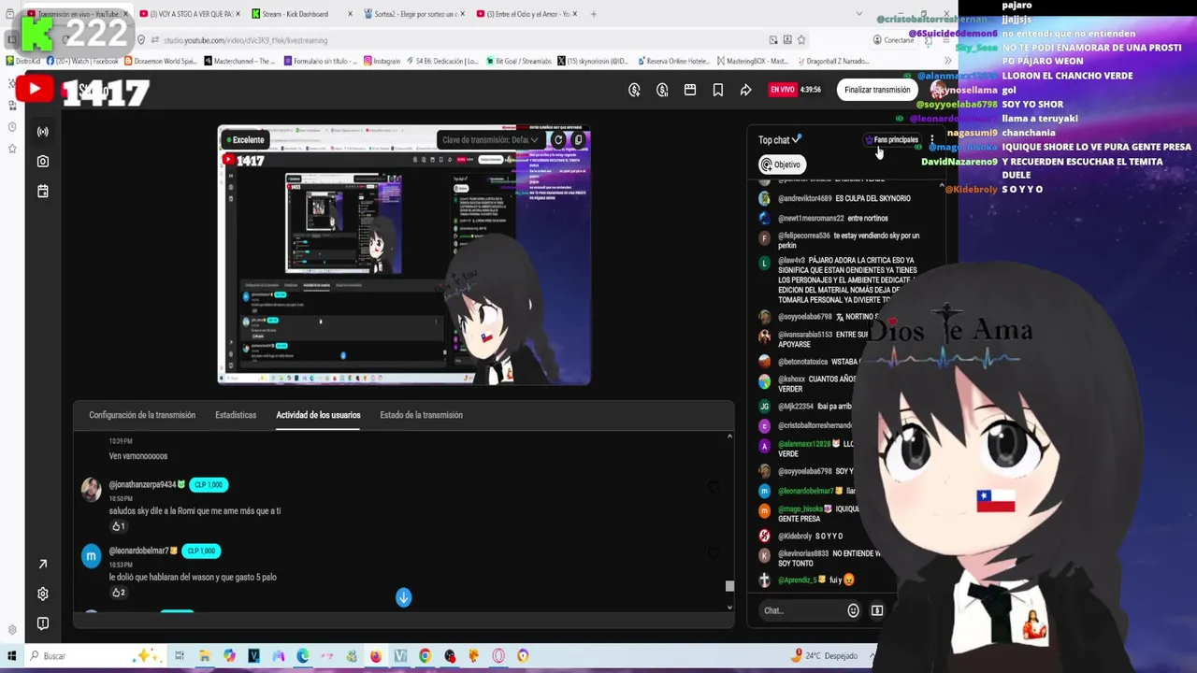
Task: Click the 'Fans principales' button in chat
Action: [891, 140]
